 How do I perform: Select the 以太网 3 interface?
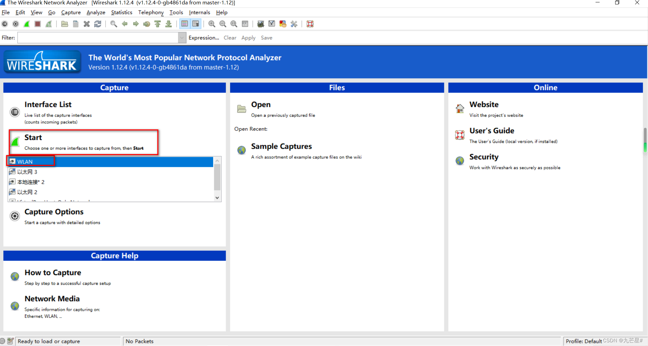click(x=111, y=172)
